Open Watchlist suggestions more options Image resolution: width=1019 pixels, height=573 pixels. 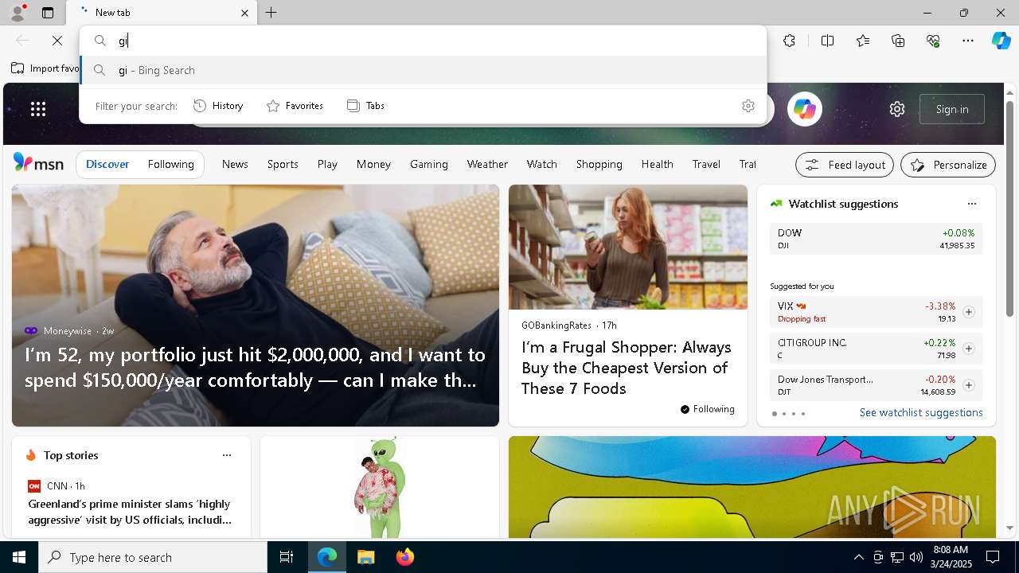[972, 204]
